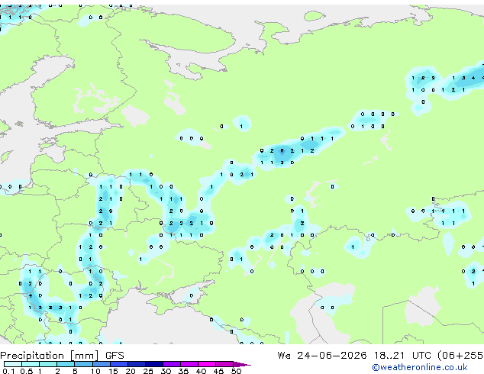The image size is (484, 374).
Task: Select the 35–40 mm legend color swatch
Action: coord(189,364)
